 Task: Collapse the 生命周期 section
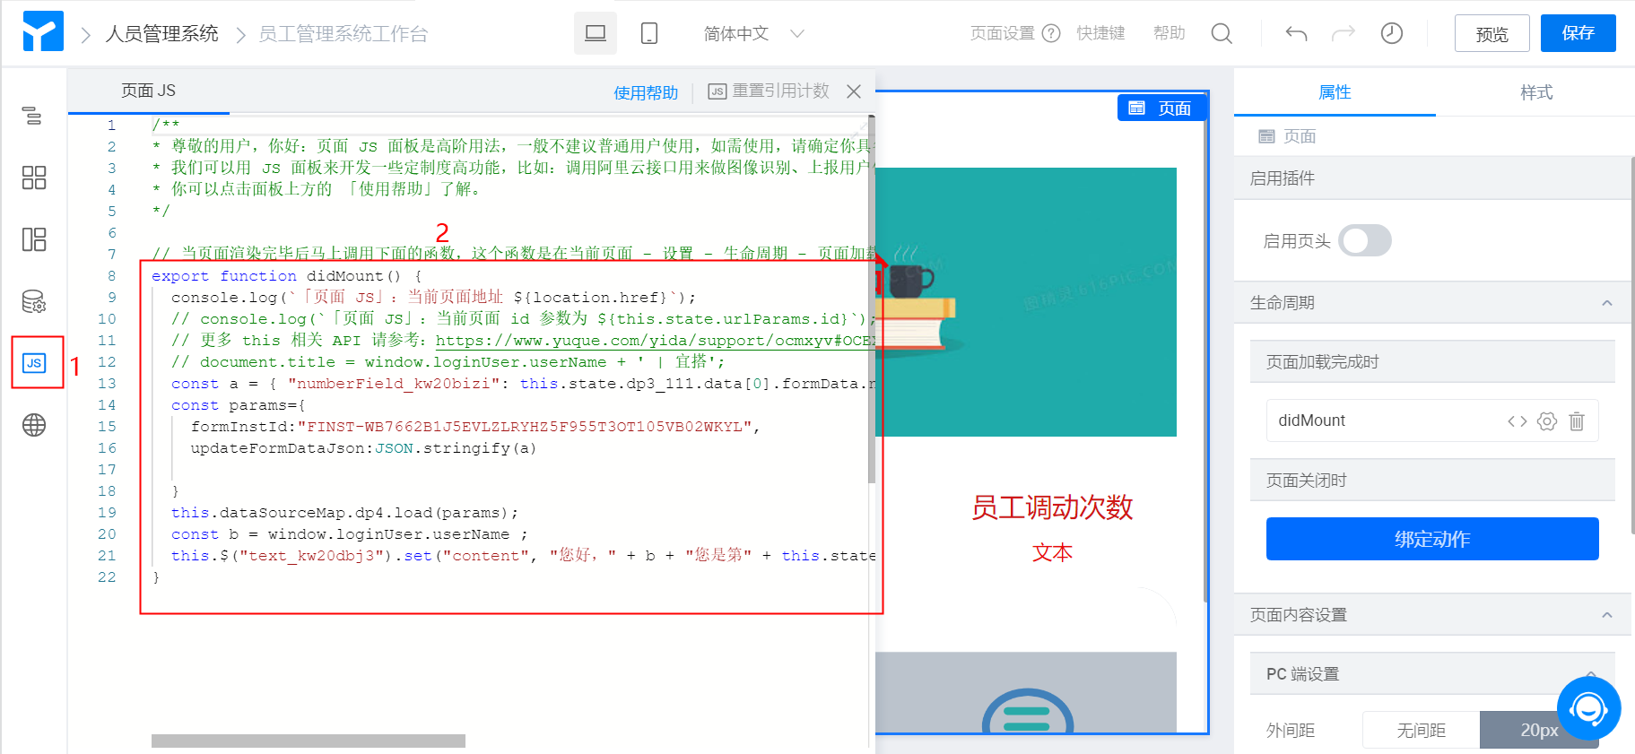coord(1606,303)
